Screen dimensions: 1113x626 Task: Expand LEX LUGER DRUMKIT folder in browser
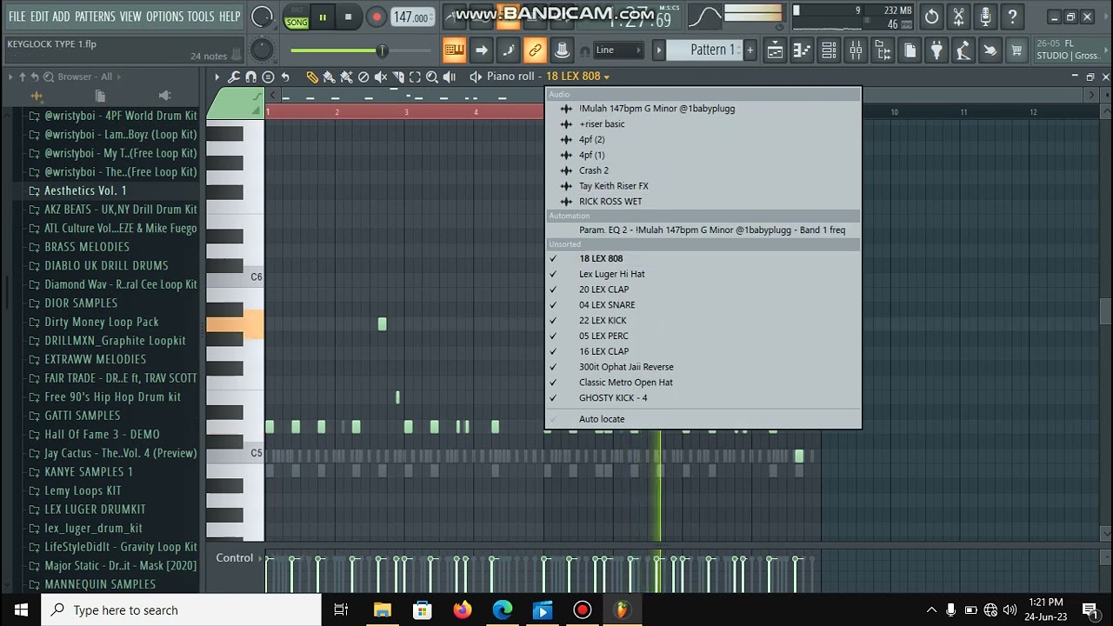(x=95, y=509)
